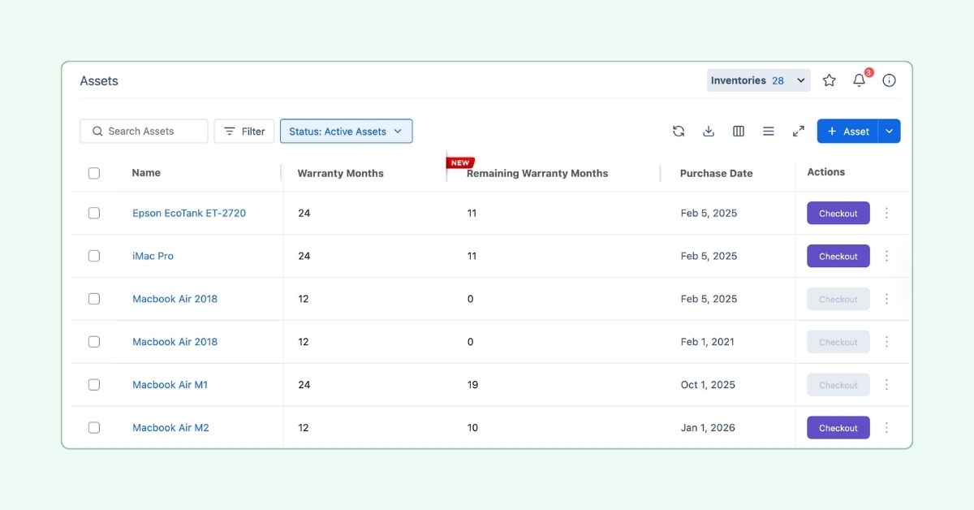Image resolution: width=974 pixels, height=510 pixels.
Task: Sort by Warranty Months column header
Action: click(x=340, y=173)
